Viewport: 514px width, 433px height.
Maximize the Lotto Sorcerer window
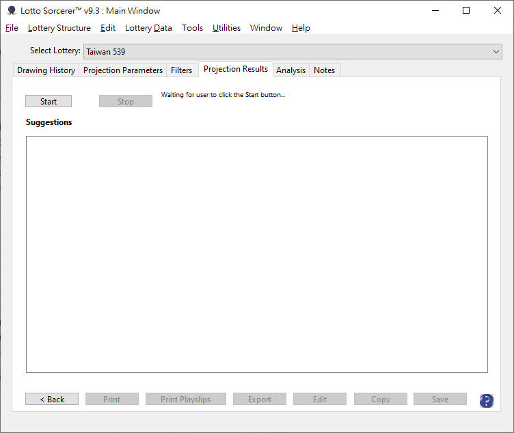(x=465, y=10)
